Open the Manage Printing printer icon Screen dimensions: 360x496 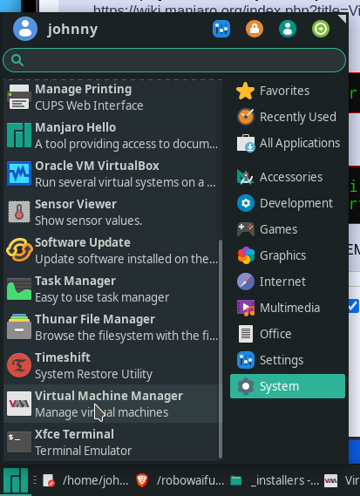coord(19,97)
